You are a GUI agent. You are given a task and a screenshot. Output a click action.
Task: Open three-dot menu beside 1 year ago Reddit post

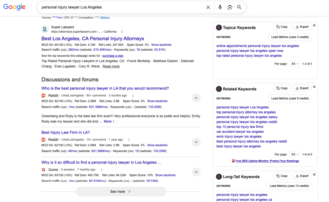pos(129,139)
